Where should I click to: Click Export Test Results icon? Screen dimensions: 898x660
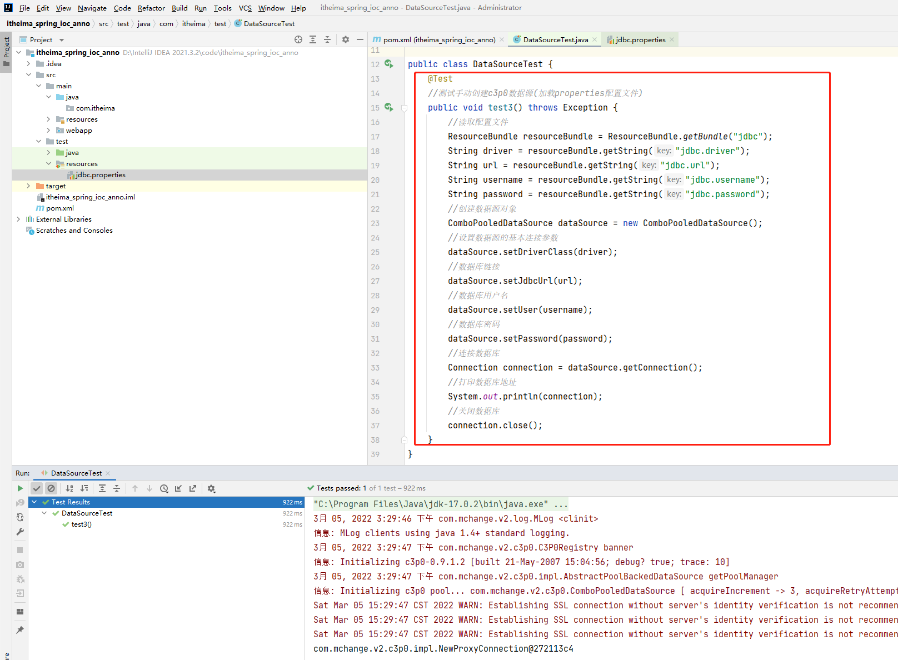point(193,488)
